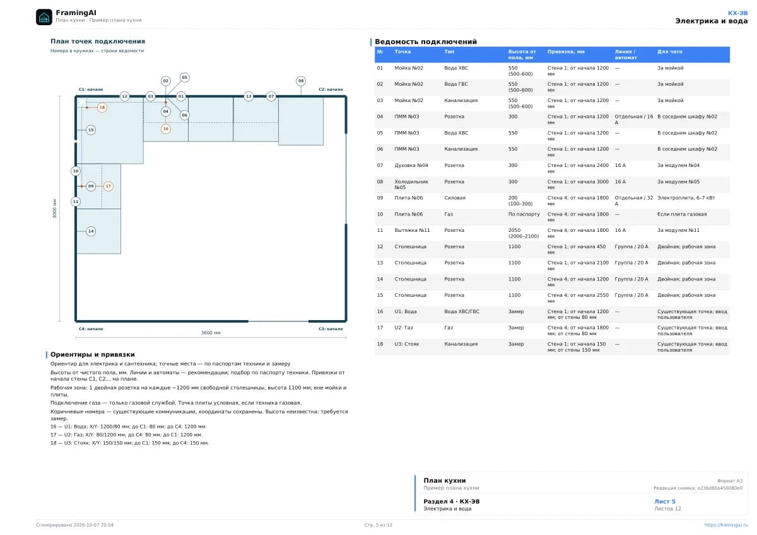Click the "Электроплита, 6–7 кВт" cell
Viewport: 757px width, 535px height.
click(686, 198)
